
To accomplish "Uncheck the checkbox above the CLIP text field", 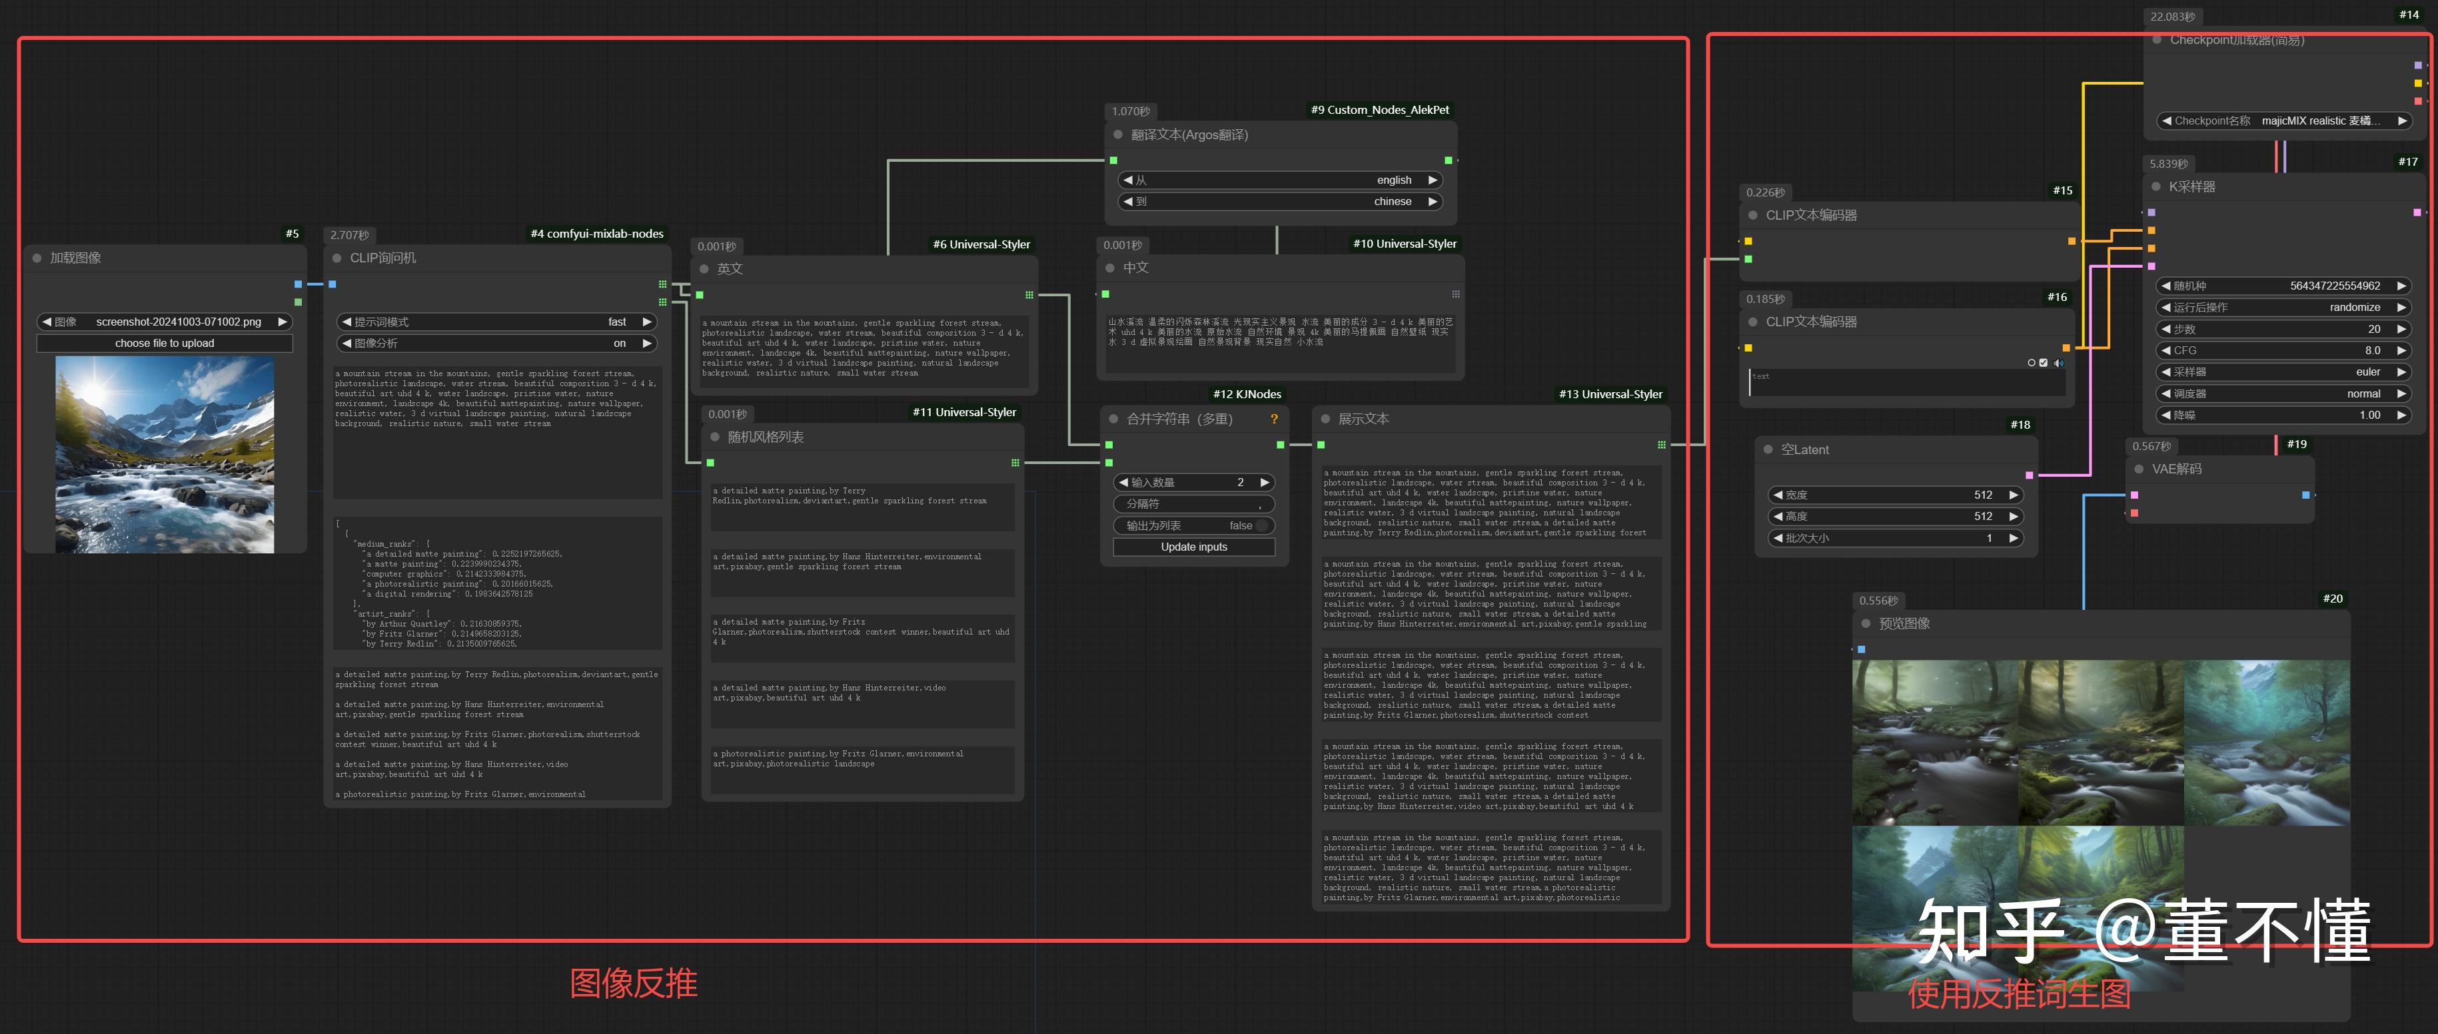I will [x=2044, y=364].
